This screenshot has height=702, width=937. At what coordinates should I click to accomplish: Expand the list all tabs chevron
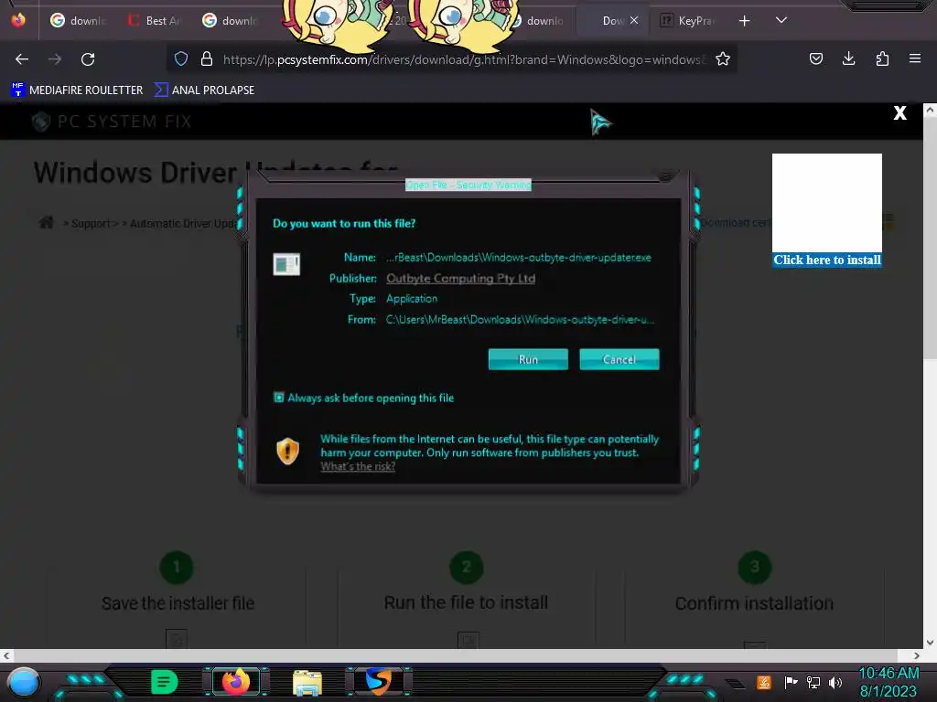point(781,20)
